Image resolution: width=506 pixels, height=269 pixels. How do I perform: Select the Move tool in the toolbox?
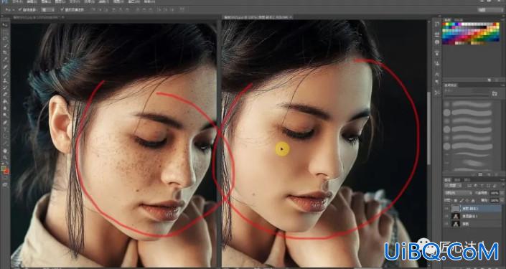pyautogui.click(x=6, y=24)
